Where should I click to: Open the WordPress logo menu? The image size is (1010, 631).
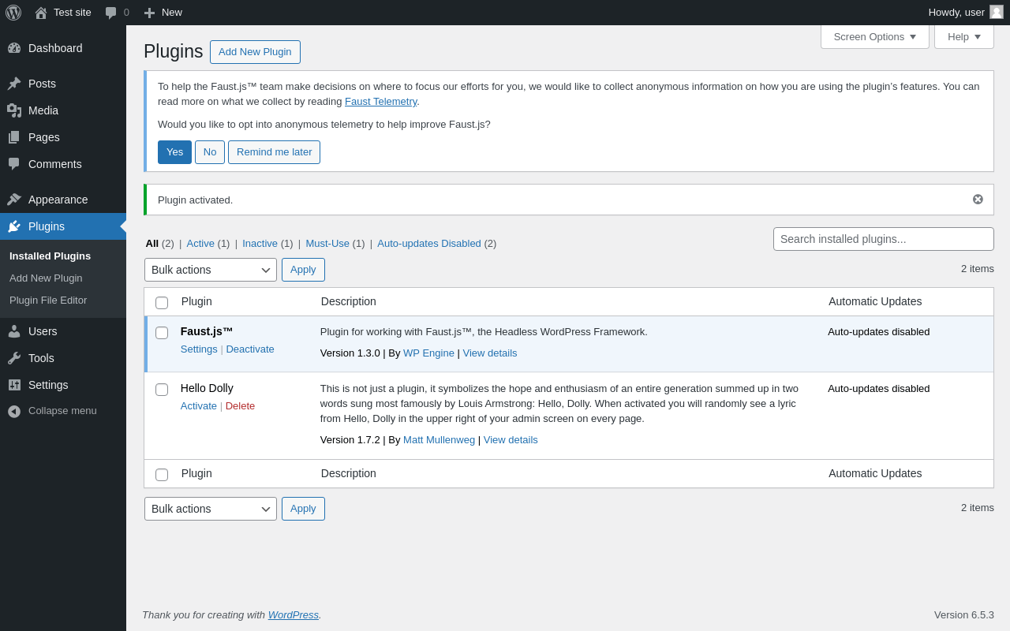pyautogui.click(x=13, y=13)
